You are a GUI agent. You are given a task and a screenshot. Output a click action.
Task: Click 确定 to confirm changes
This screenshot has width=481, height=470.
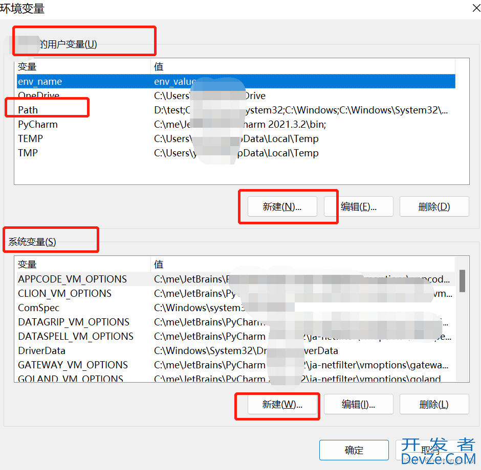click(x=354, y=450)
